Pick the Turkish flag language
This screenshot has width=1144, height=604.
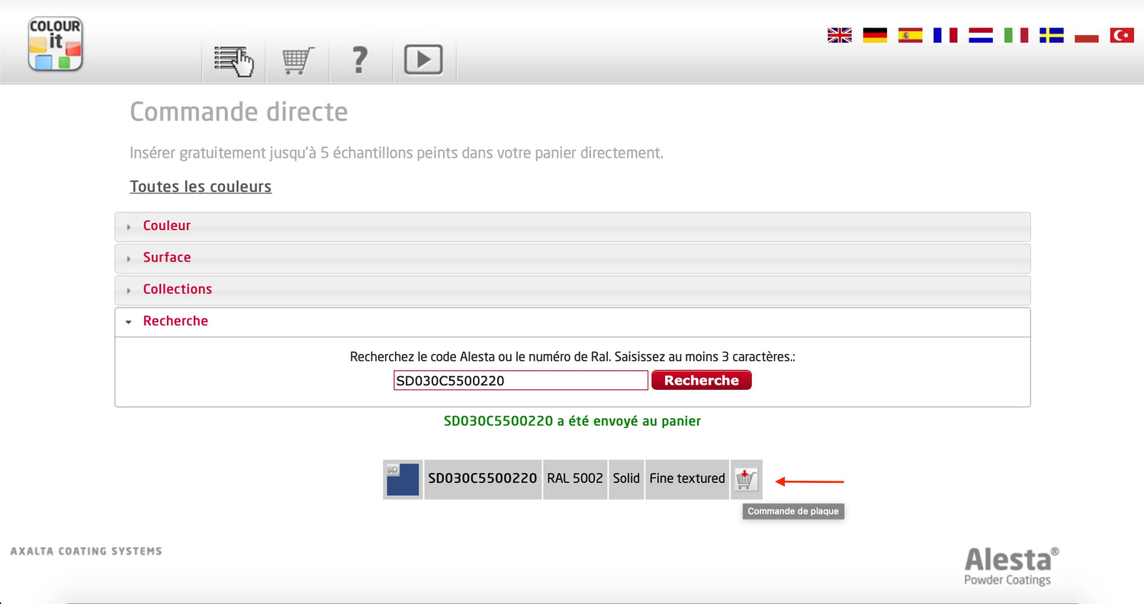[x=1122, y=35]
